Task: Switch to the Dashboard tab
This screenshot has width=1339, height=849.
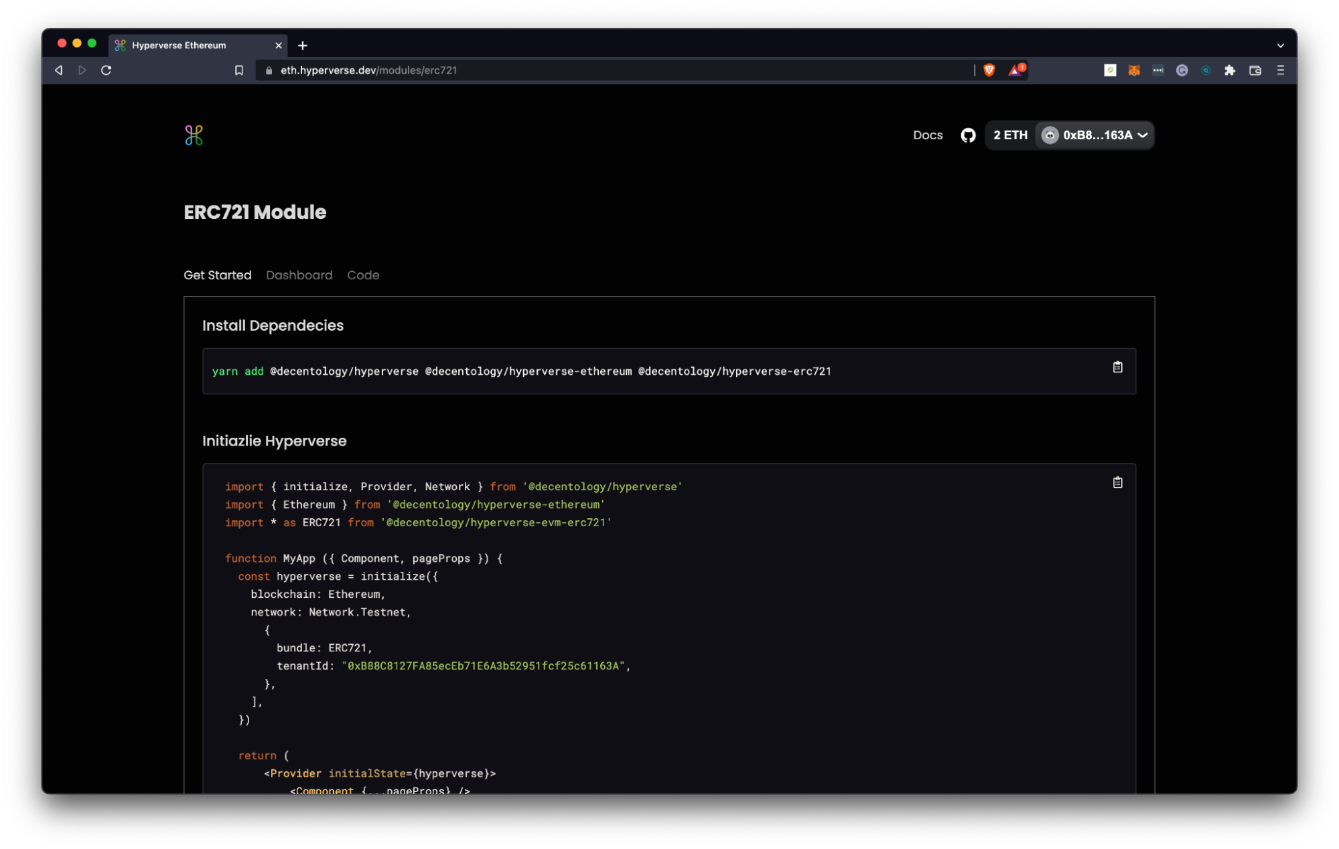Action: coord(299,275)
